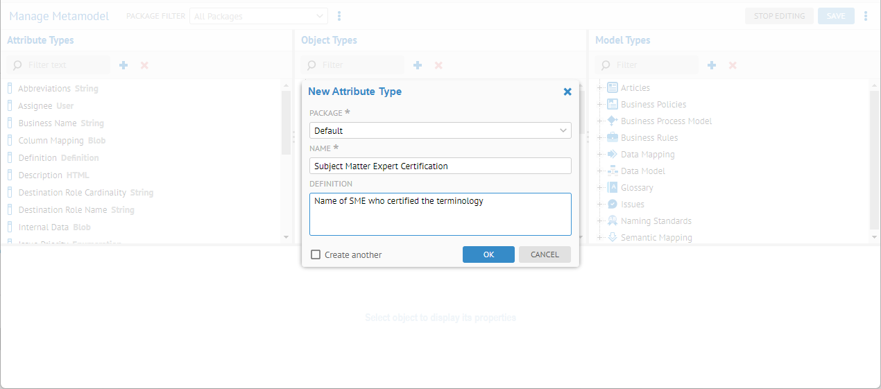This screenshot has height=389, width=881.
Task: Close the New Attribute Type dialog
Action: click(567, 92)
